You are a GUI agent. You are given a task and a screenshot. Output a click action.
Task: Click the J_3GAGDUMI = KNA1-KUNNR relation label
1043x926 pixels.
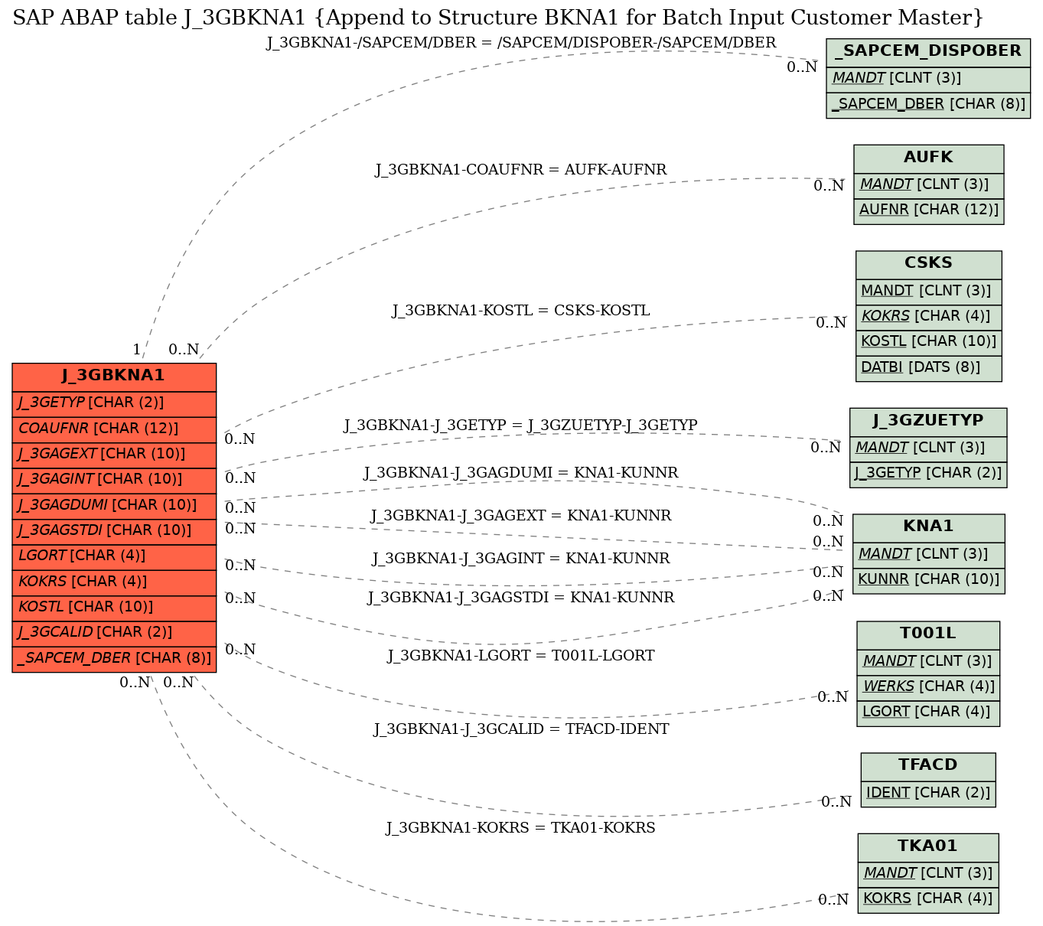[x=521, y=473]
